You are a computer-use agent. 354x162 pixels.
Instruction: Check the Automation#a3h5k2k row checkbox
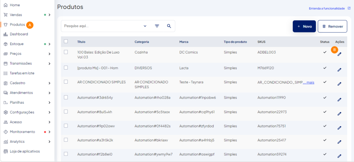pyautogui.click(x=66, y=140)
